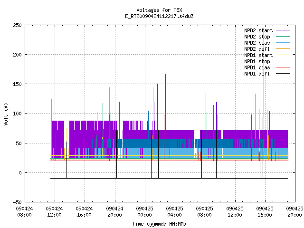The image size is (304, 228).
Task: Pick the black NPD1 defl legend line
Action: (283, 74)
